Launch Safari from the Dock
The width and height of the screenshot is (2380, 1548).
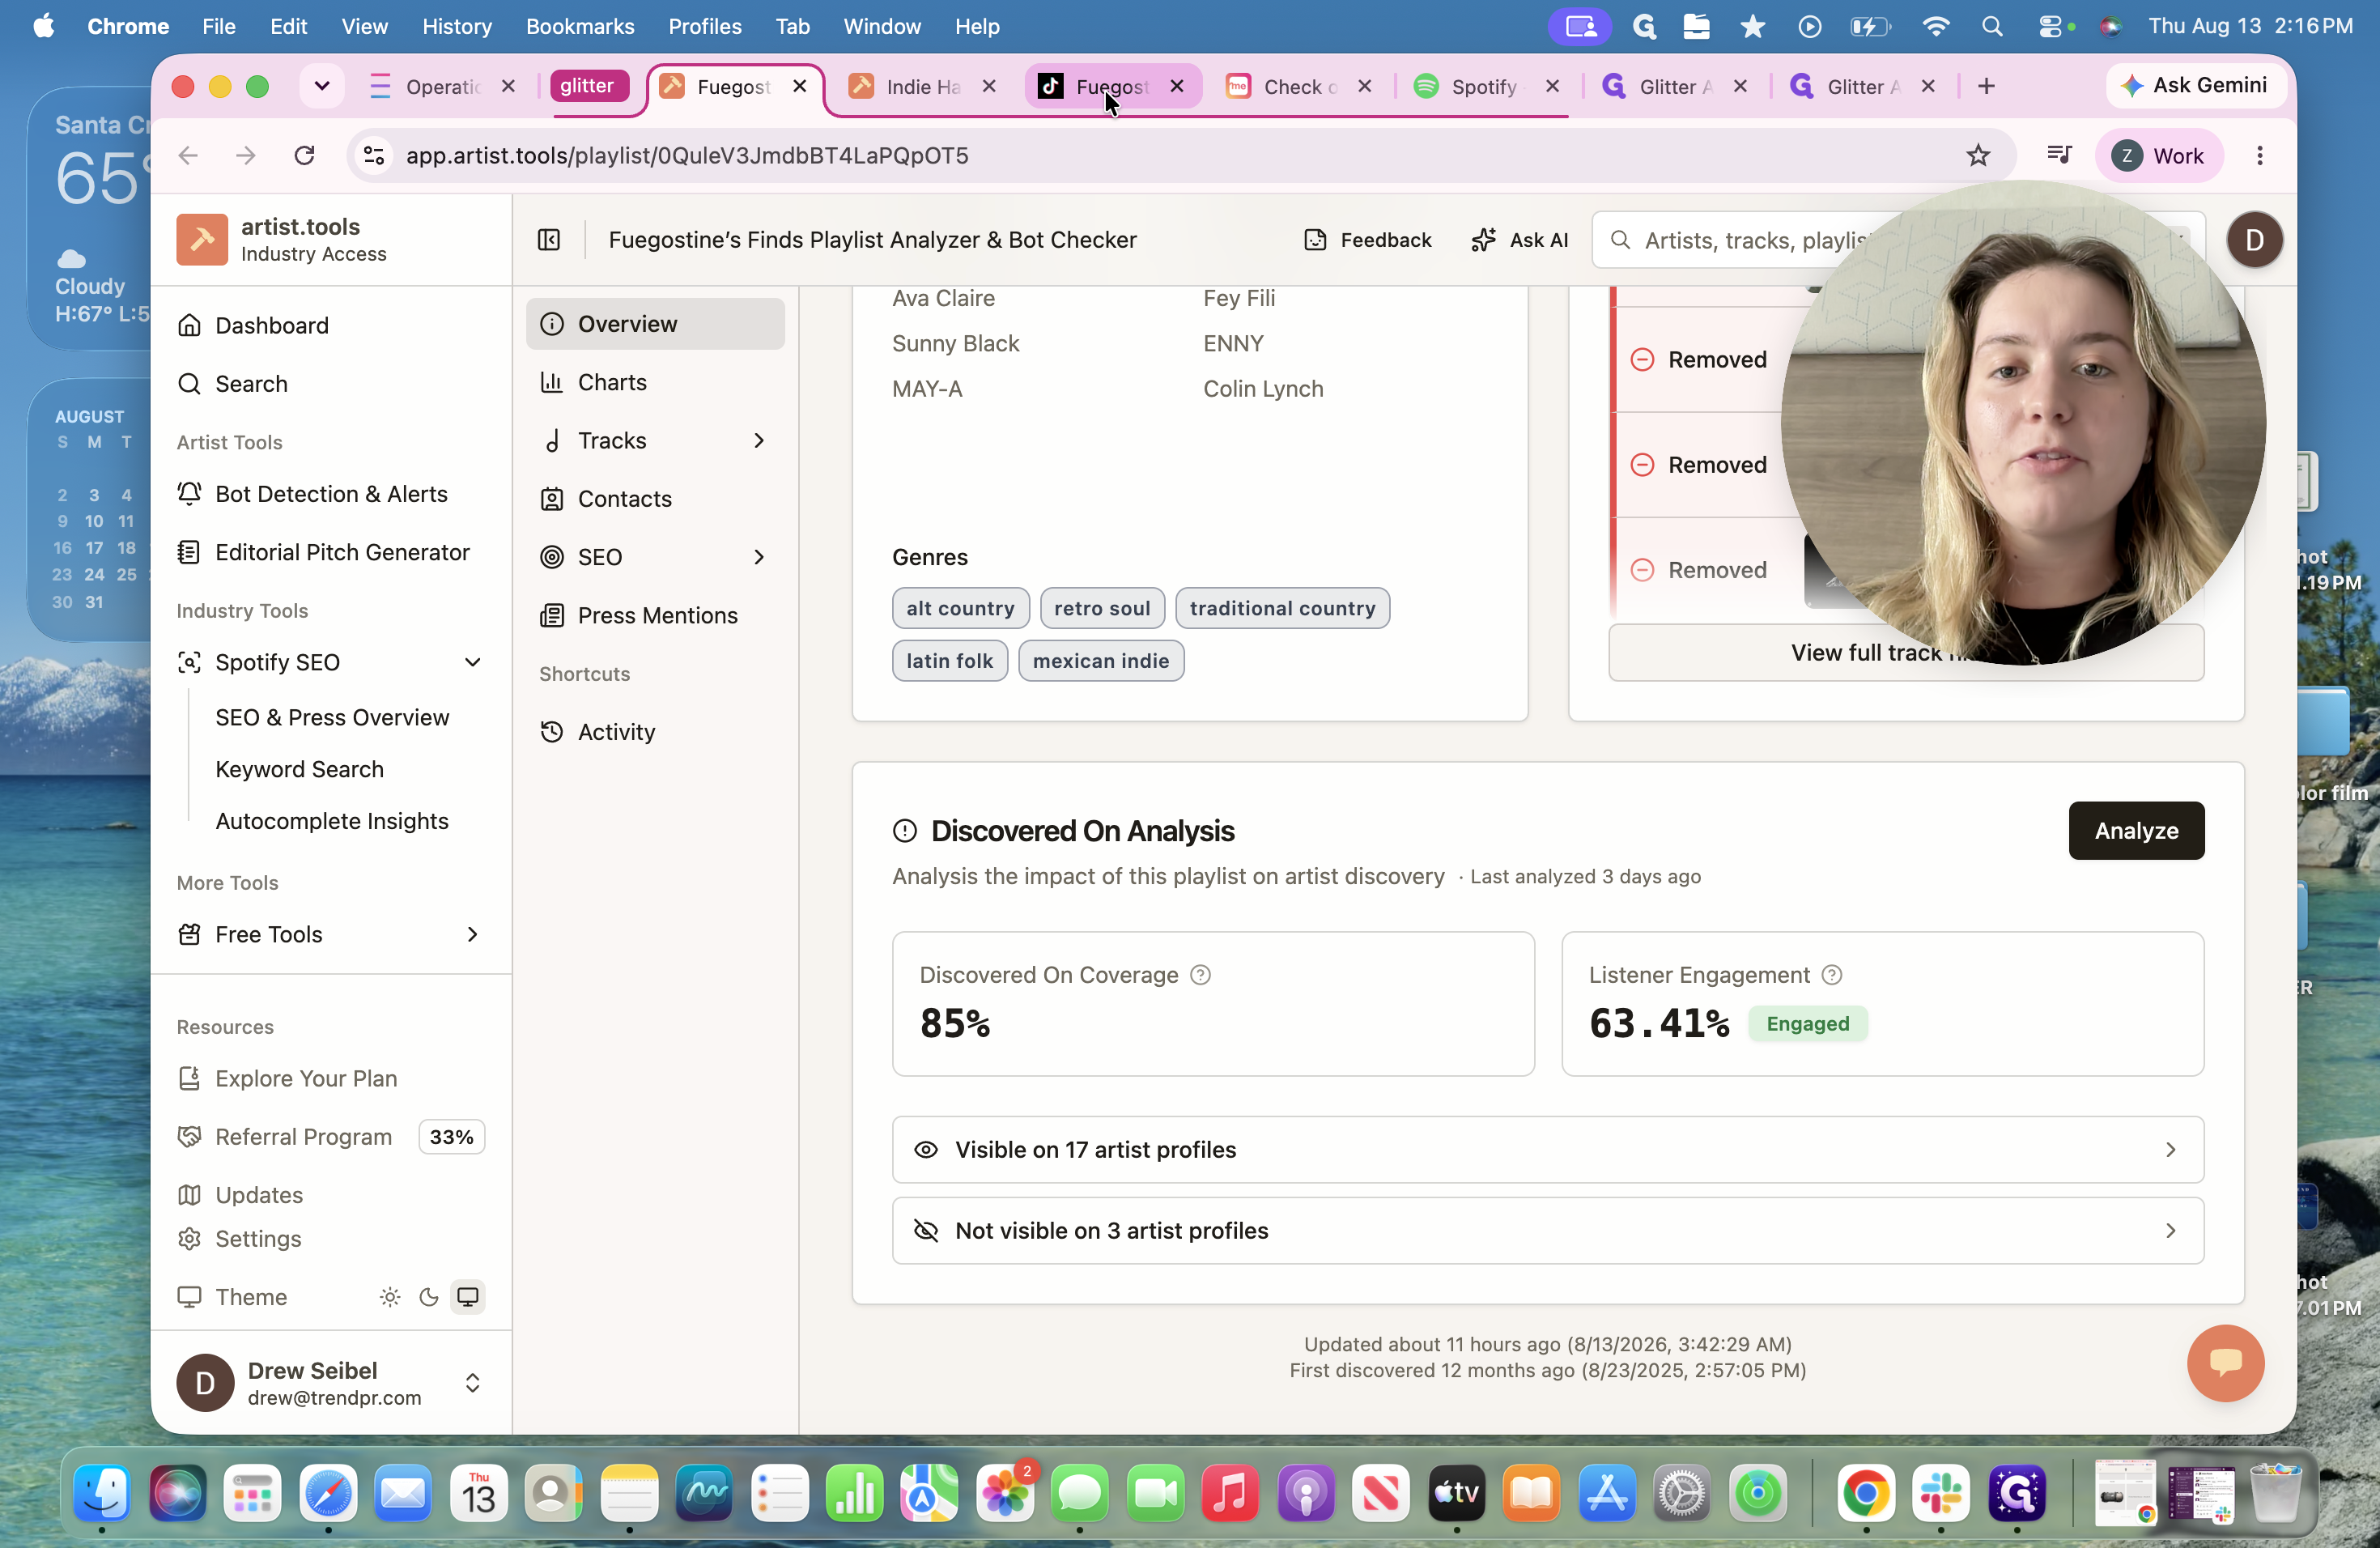328,1493
